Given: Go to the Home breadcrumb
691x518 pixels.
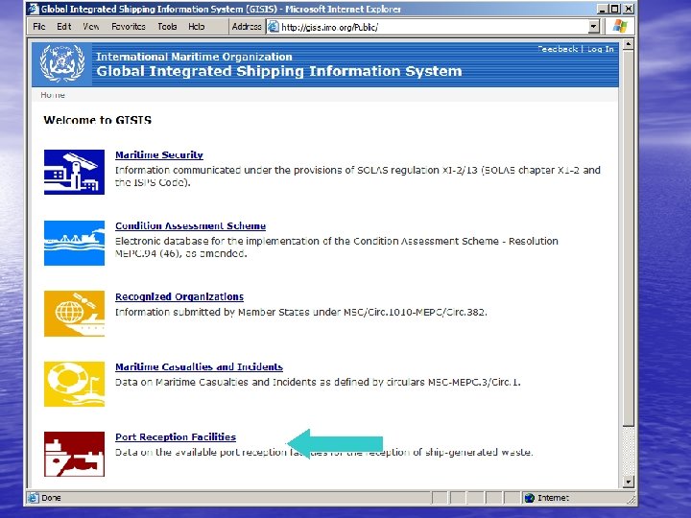Looking at the screenshot, I should click(53, 95).
